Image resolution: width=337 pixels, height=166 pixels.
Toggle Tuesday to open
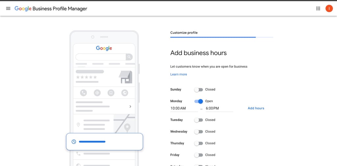click(198, 120)
